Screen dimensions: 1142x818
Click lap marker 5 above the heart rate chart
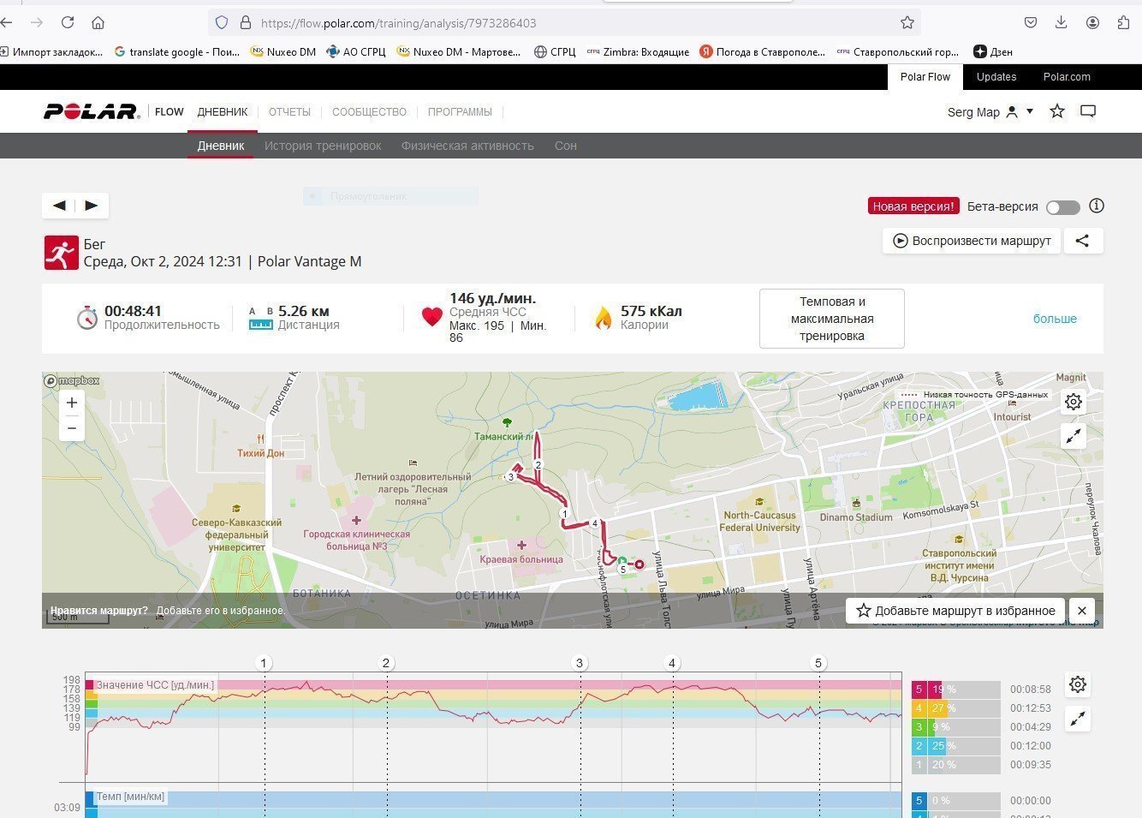coord(818,663)
